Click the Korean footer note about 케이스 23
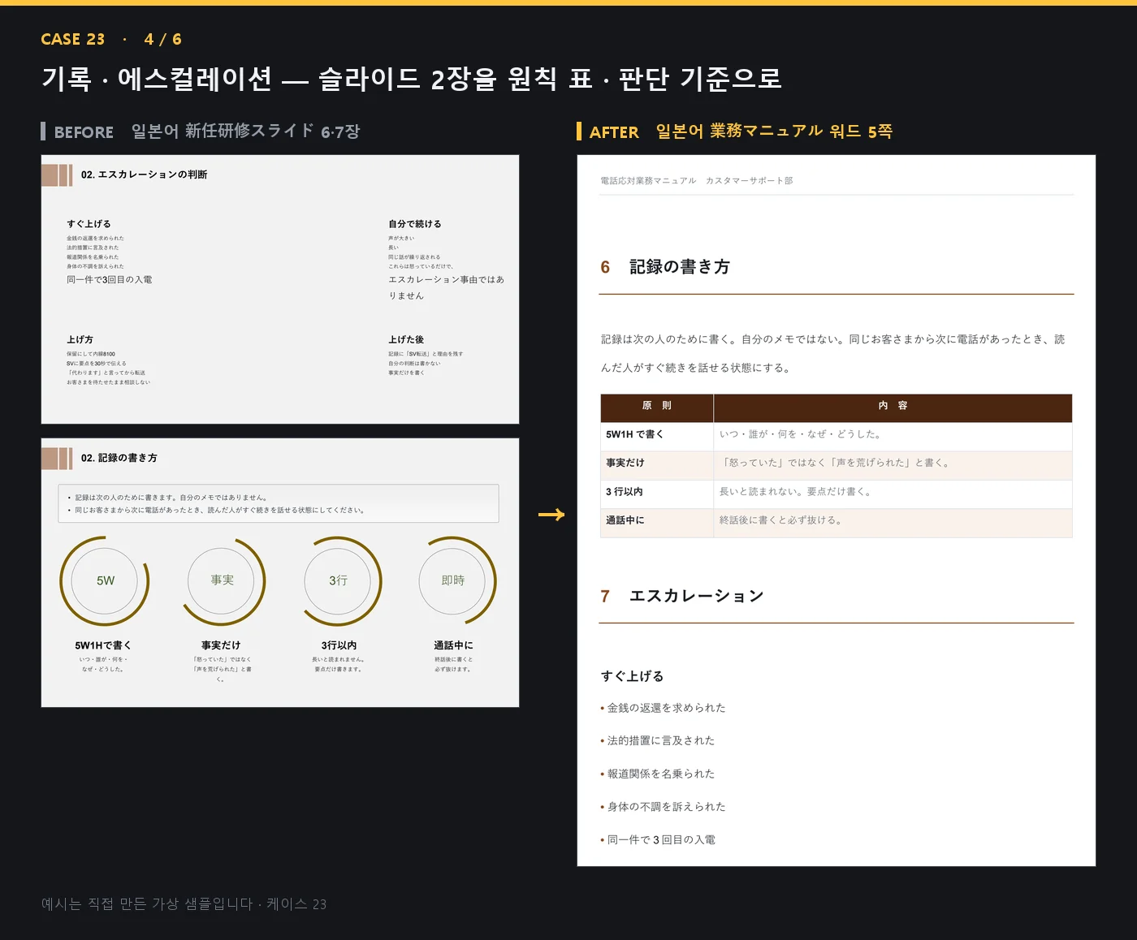Viewport: 1137px width, 940px height. point(184,904)
